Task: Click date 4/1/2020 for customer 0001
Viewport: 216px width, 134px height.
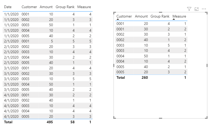Action: click(x=11, y=95)
